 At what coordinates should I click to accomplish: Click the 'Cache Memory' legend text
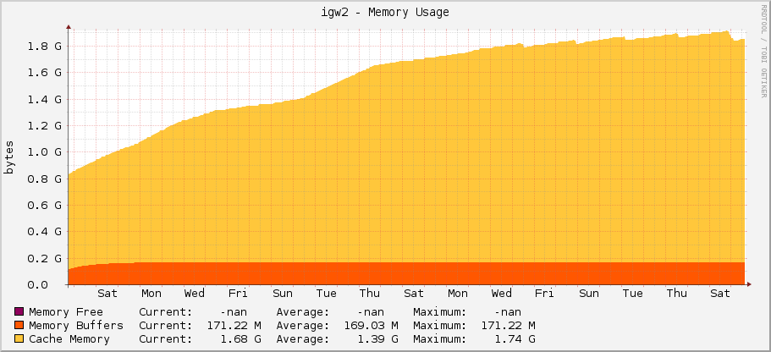69,339
